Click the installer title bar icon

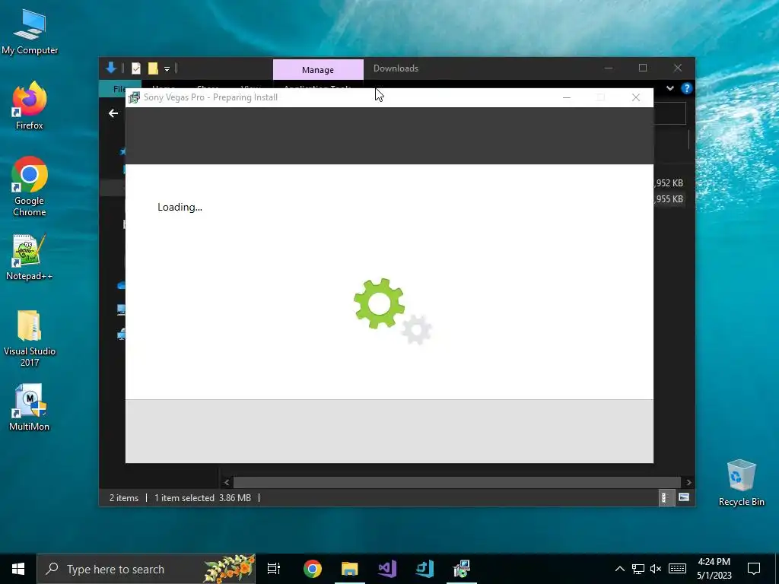134,97
